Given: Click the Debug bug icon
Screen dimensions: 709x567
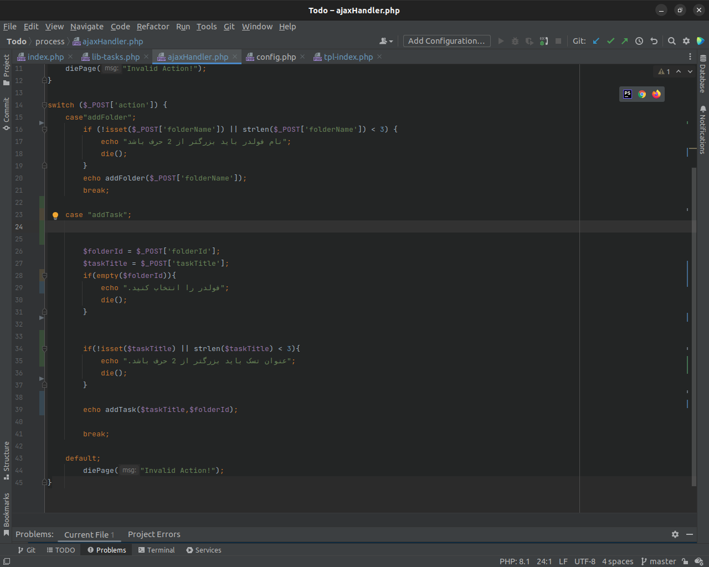Looking at the screenshot, I should pyautogui.click(x=515, y=41).
